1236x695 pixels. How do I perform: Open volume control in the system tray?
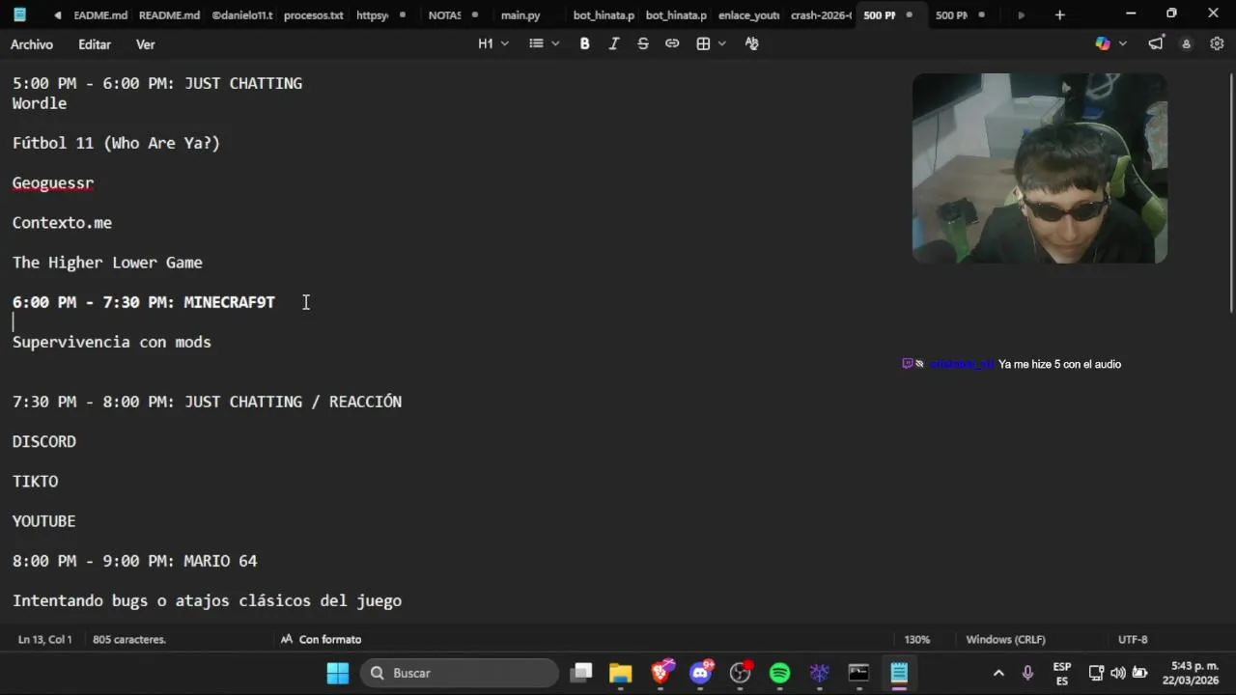(1118, 673)
